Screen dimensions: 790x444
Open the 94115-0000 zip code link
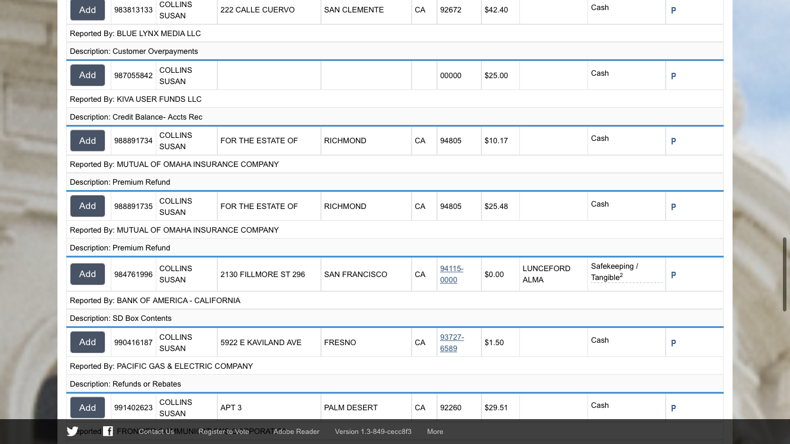click(x=452, y=274)
